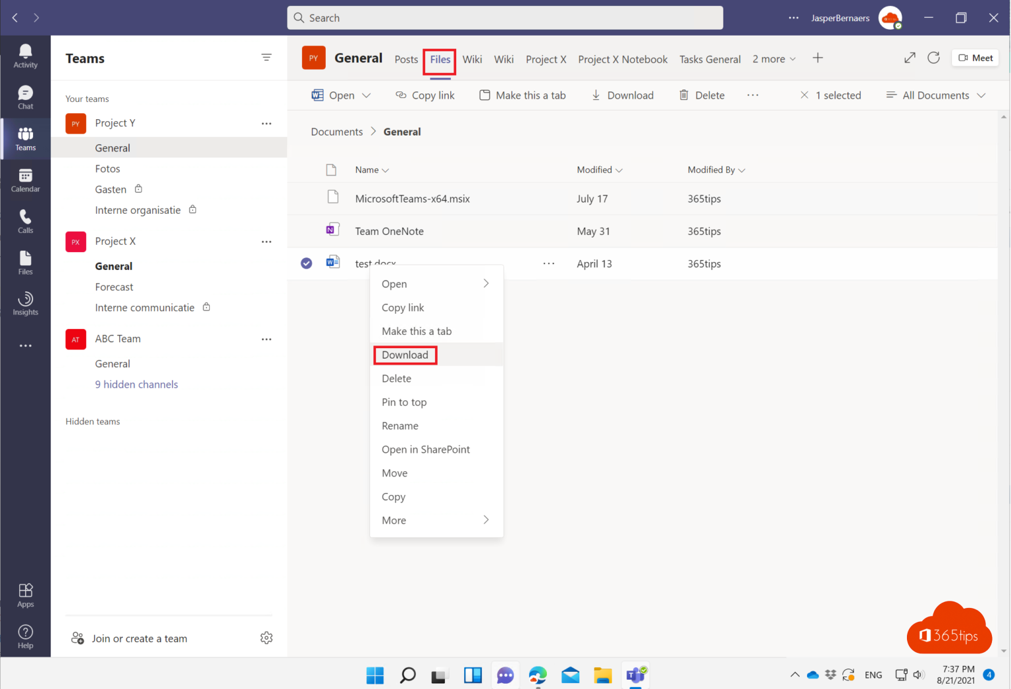Open the Activity feed
This screenshot has height=689, width=1011.
coord(25,56)
